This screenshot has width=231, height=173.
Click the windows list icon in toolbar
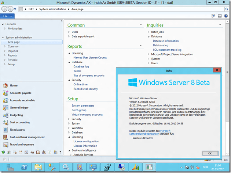[213, 16]
